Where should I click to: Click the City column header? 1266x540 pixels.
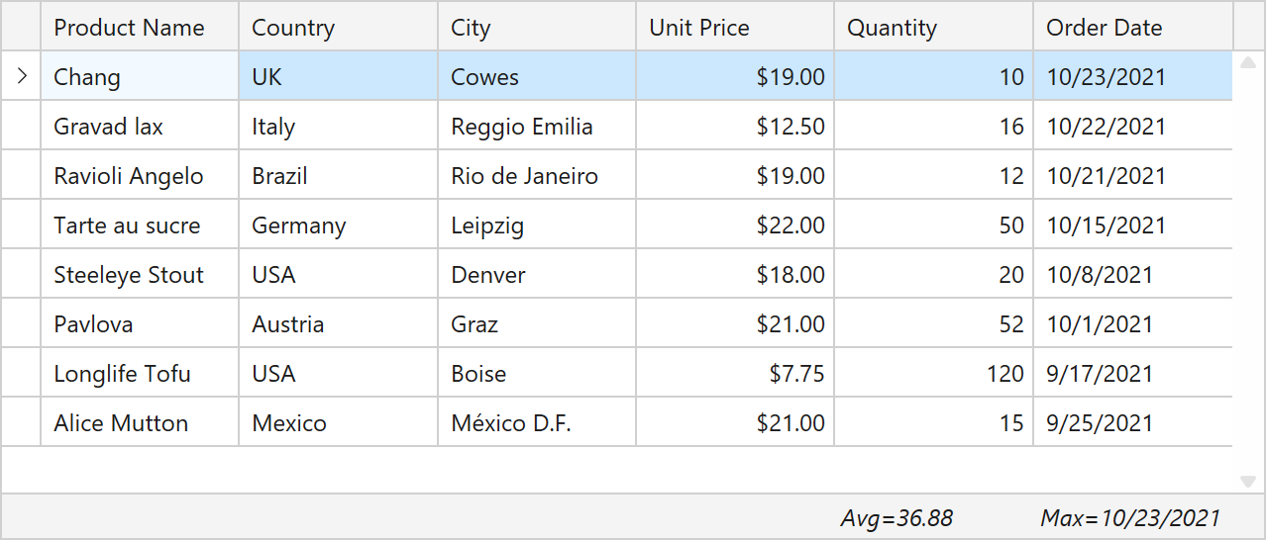click(535, 28)
